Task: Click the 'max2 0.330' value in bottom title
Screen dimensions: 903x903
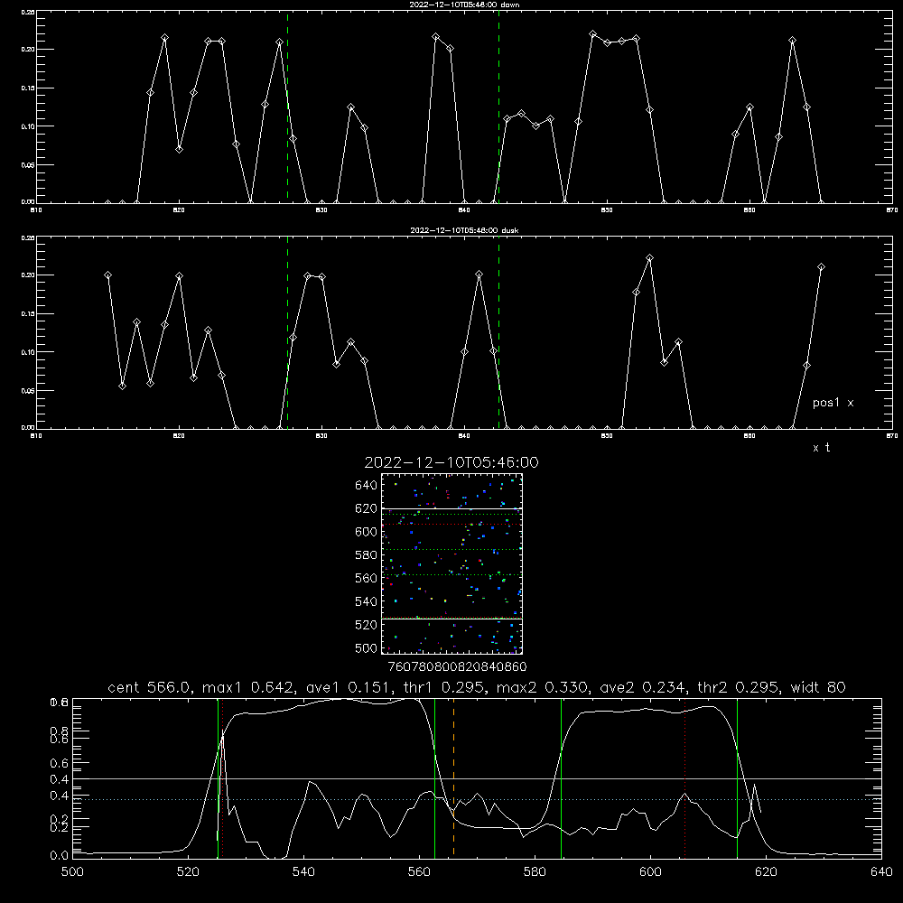Action: (x=542, y=687)
